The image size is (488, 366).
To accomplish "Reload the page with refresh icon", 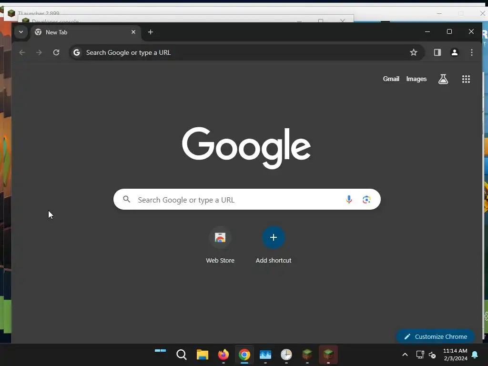I will click(x=56, y=52).
